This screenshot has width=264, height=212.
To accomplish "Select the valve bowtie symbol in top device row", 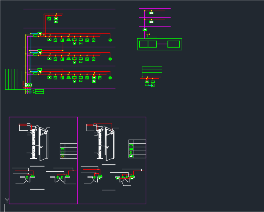I will tap(81, 43).
